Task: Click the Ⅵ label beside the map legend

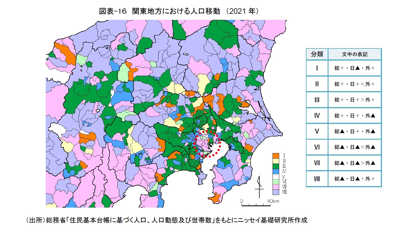Action: pos(284,182)
